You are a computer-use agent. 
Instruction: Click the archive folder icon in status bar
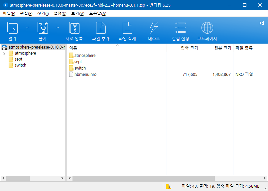point(169,186)
